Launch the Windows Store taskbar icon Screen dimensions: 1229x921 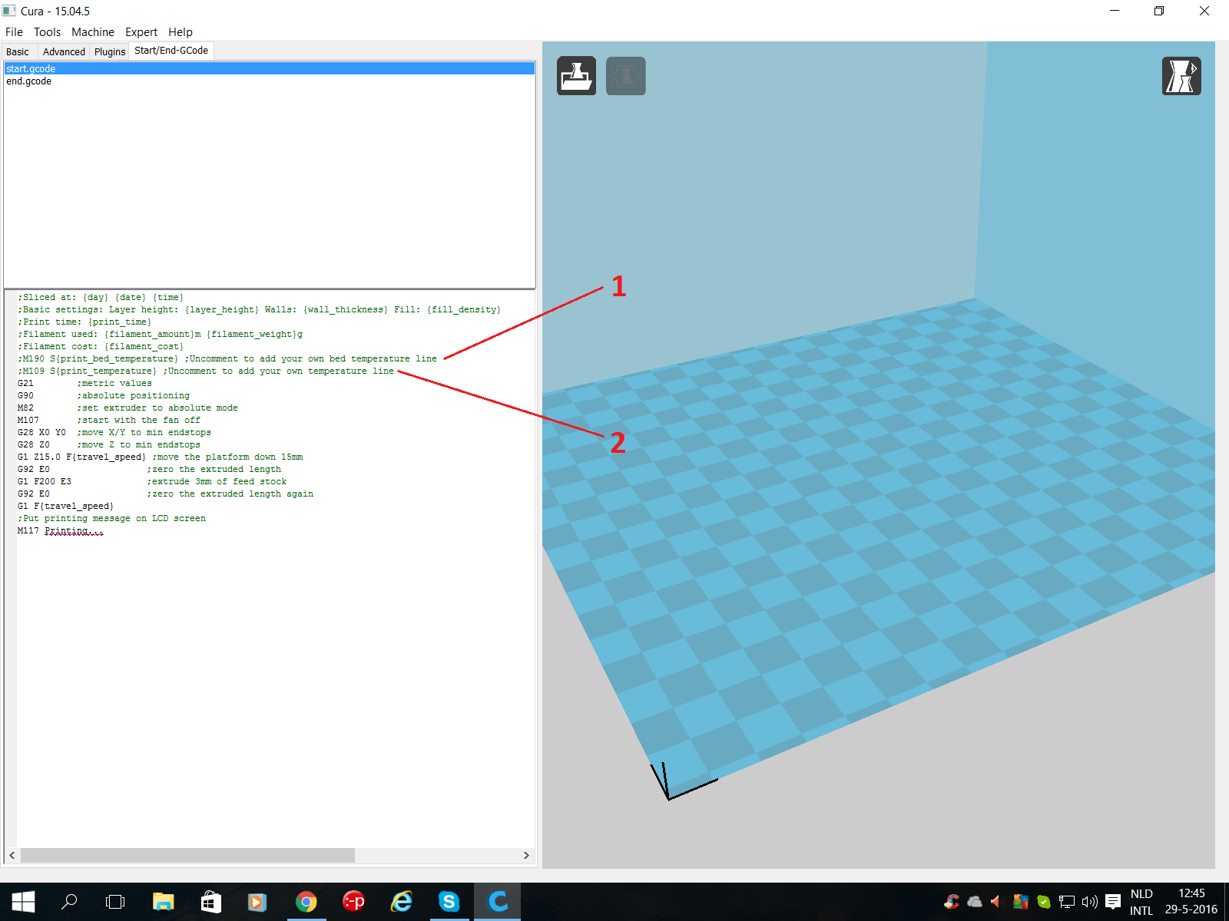(210, 902)
